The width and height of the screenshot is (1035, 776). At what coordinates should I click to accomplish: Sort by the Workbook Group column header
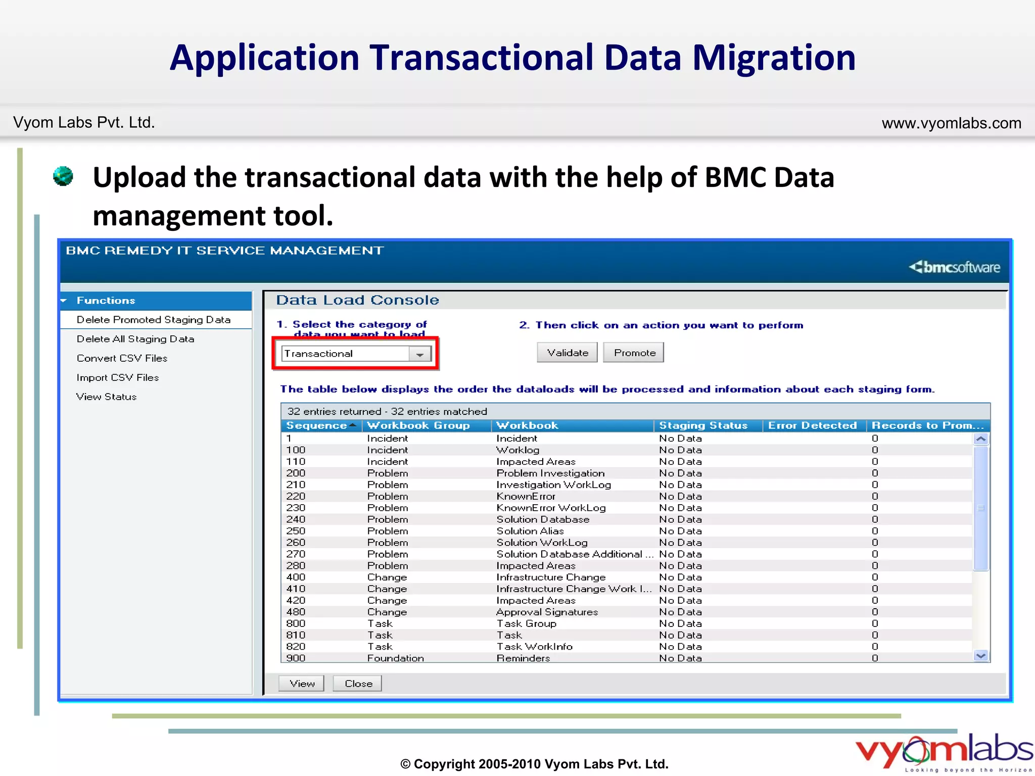pos(427,425)
